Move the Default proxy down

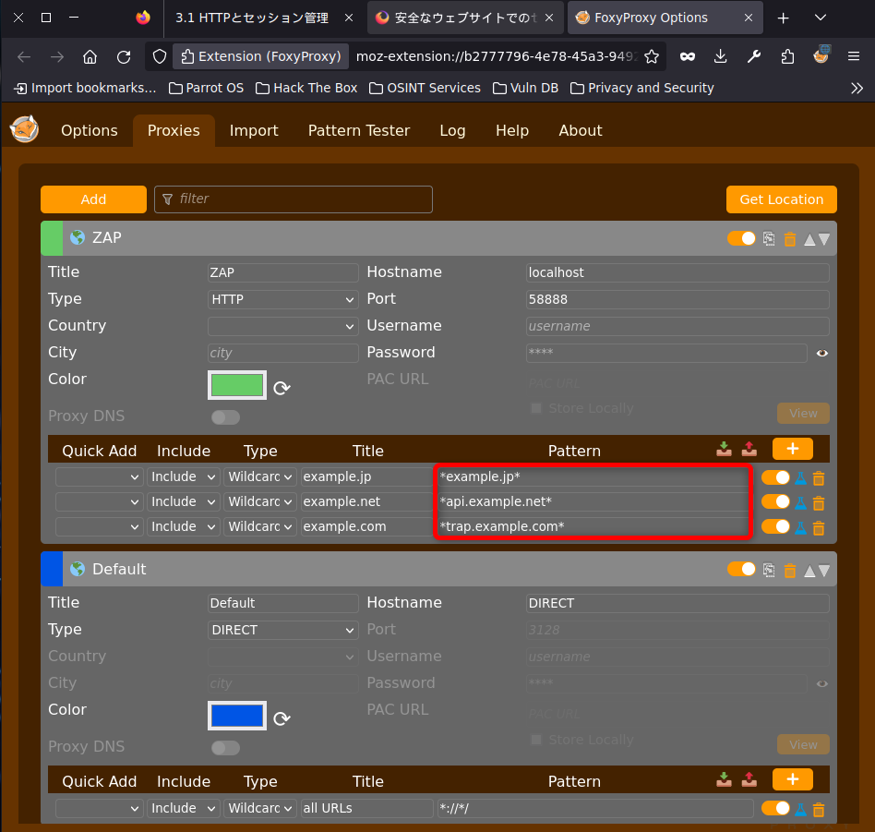coord(823,571)
